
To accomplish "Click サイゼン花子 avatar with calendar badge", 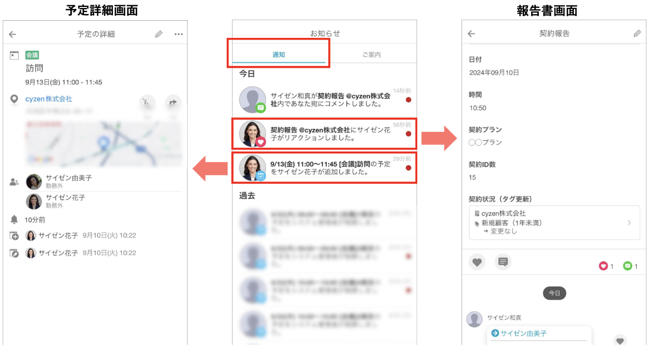I will coord(252,168).
